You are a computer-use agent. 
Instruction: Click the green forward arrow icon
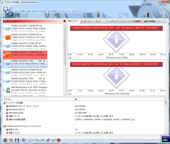tap(42, 140)
